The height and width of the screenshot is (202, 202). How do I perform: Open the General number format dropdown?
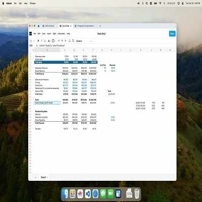click(84, 41)
